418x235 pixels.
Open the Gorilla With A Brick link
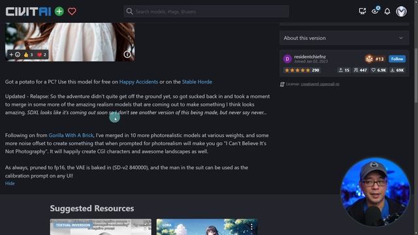(x=71, y=135)
